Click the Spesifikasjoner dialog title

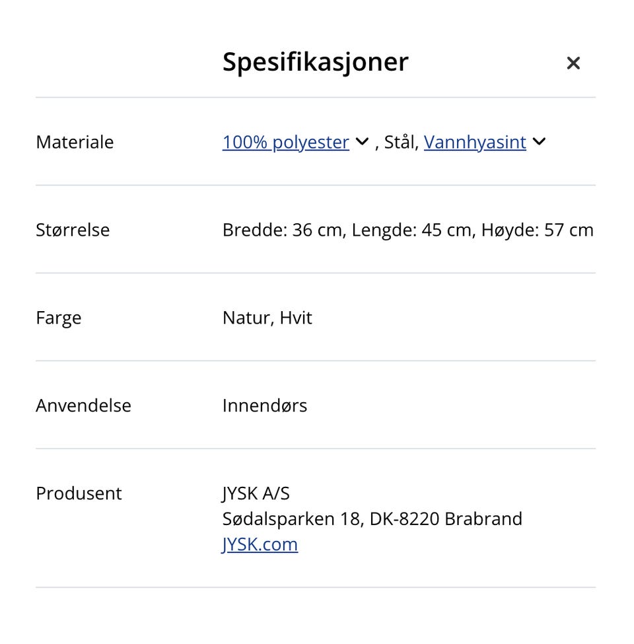315,61
